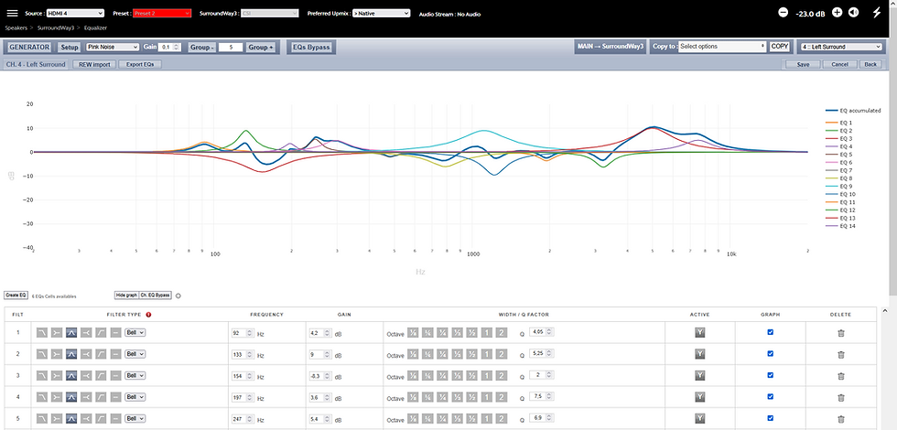Image resolution: width=897 pixels, height=430 pixels.
Task: Mute audio with the speaker icon
Action: 853,13
